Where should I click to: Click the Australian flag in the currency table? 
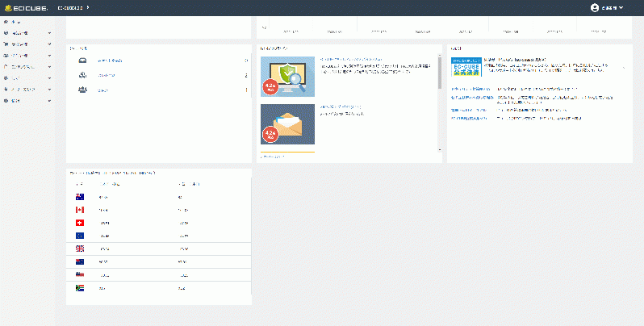tap(80, 197)
